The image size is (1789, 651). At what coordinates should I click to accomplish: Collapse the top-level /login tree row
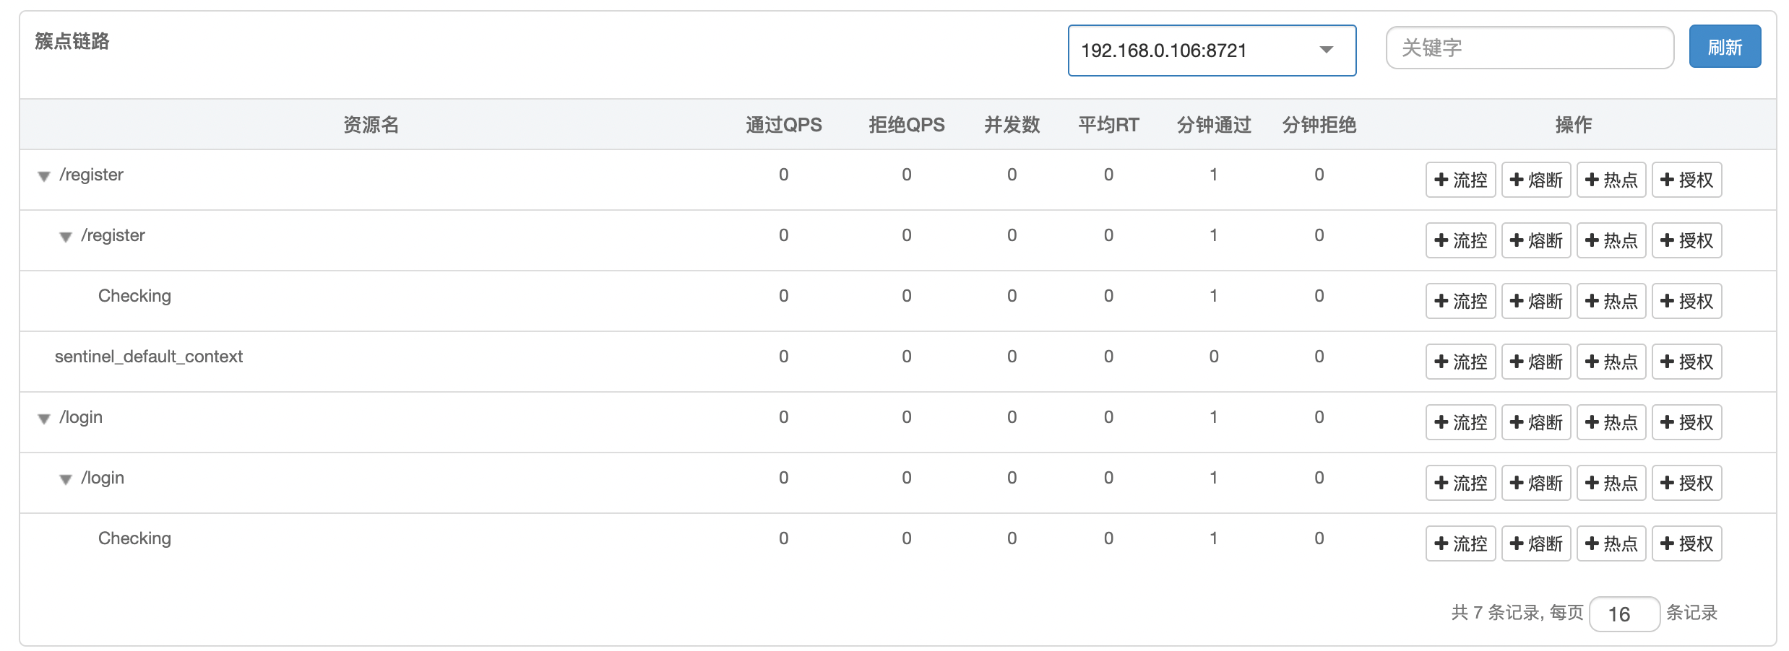44,419
